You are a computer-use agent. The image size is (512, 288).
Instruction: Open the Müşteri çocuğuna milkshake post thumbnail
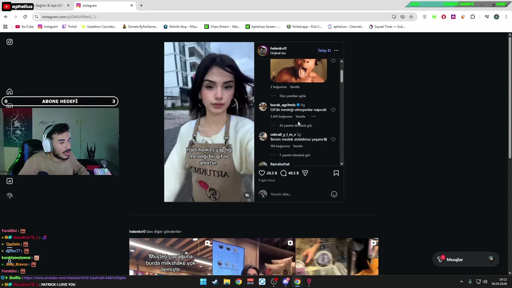(x=171, y=257)
